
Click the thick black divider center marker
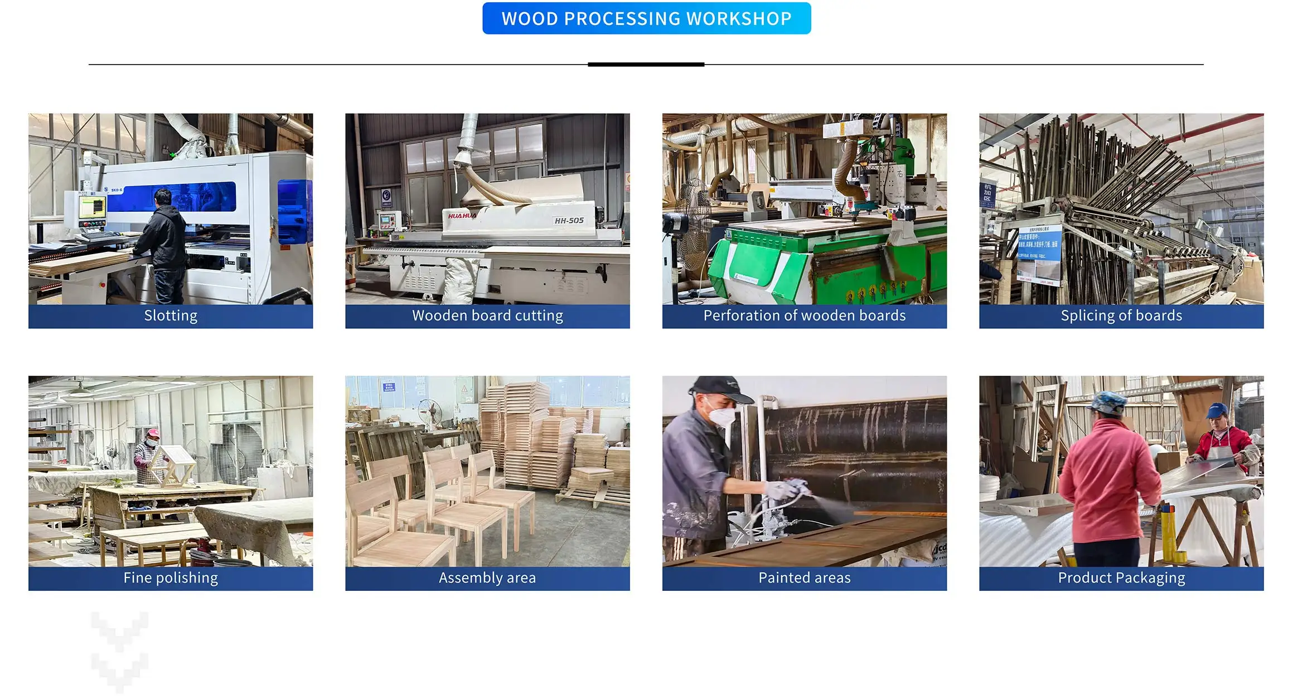[646, 65]
